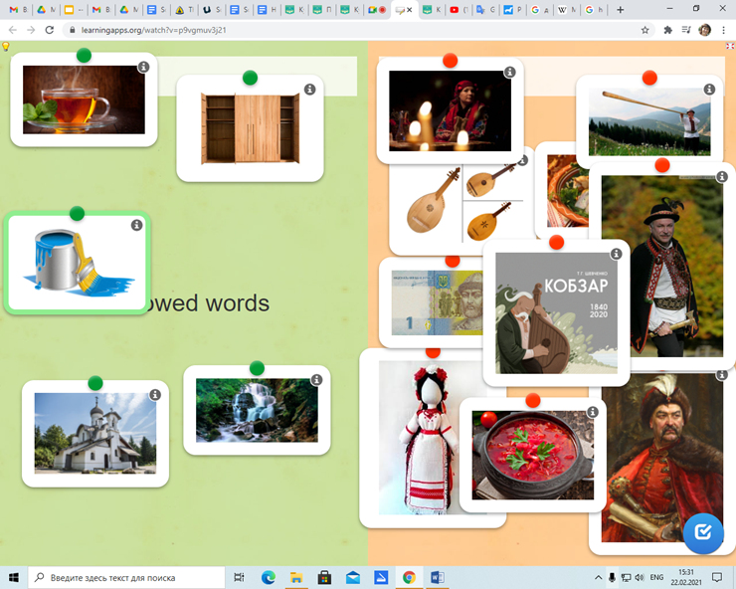Click the blue checkmark submit button
Screen dimensions: 736x589
click(703, 531)
